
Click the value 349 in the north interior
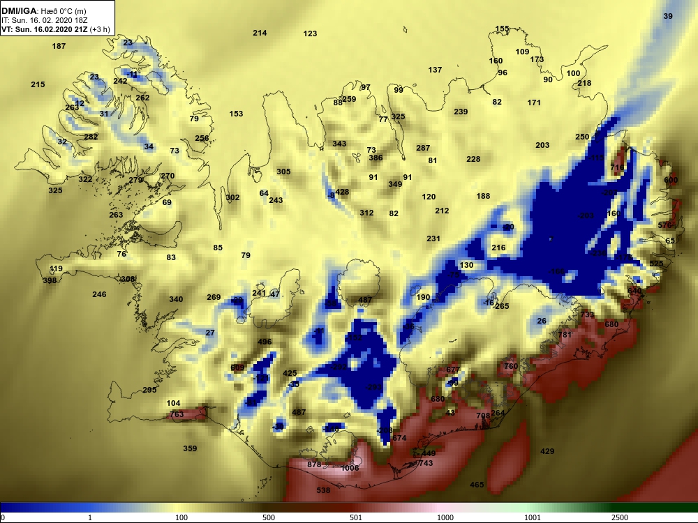tap(395, 184)
